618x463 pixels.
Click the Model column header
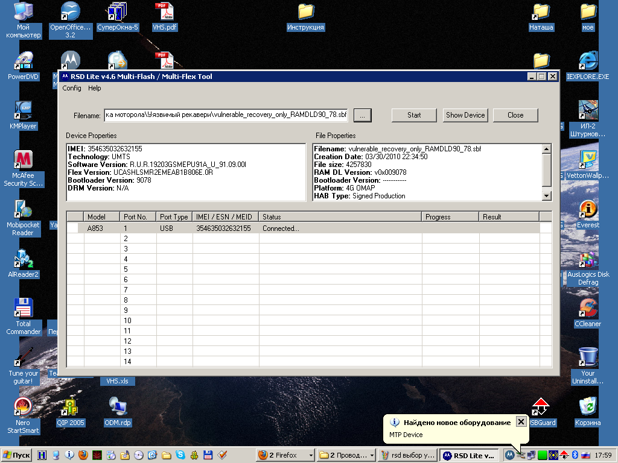tap(101, 217)
